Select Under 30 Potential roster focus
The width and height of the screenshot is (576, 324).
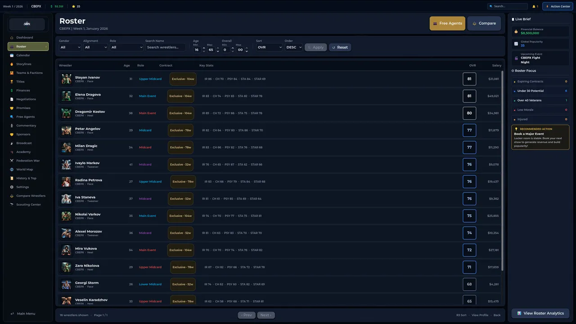[540, 91]
